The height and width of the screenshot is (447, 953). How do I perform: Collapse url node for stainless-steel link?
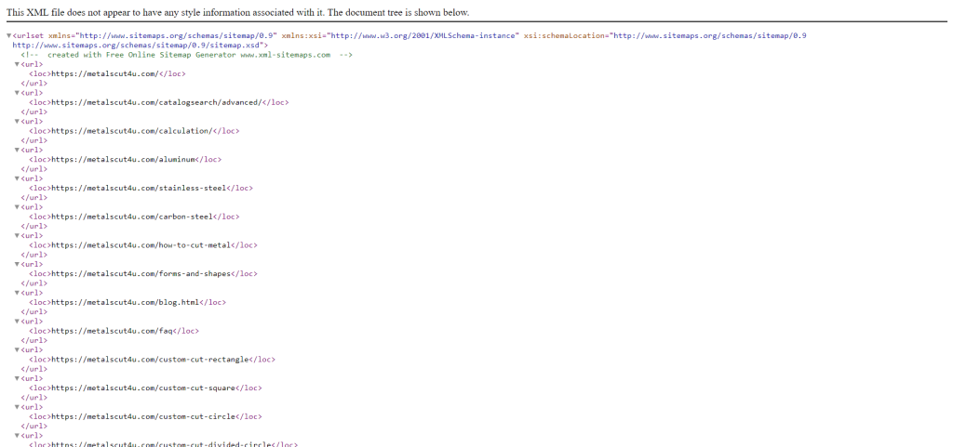click(x=18, y=178)
